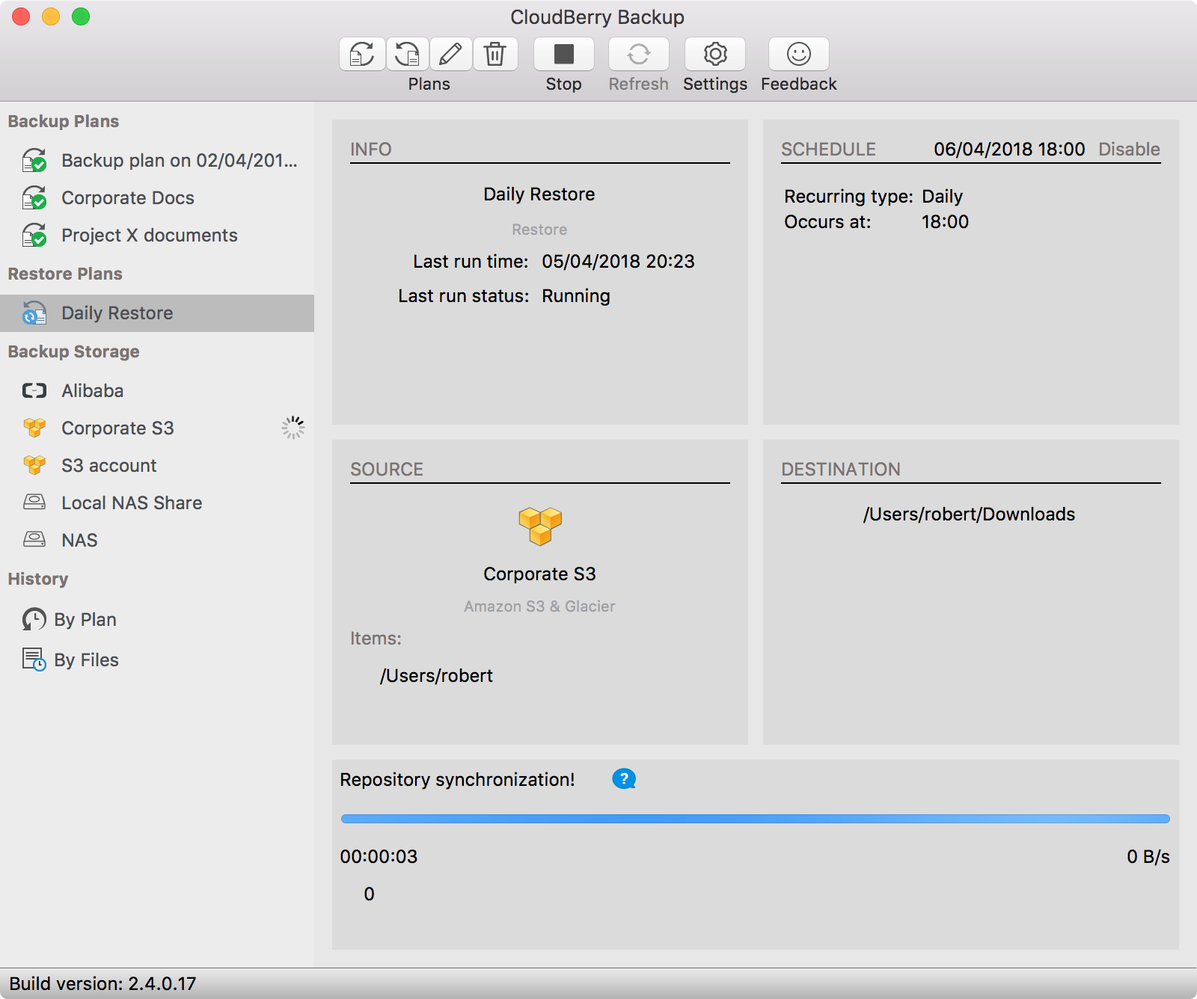Open the NAS storage entry
This screenshot has height=999, width=1197.
click(157, 540)
